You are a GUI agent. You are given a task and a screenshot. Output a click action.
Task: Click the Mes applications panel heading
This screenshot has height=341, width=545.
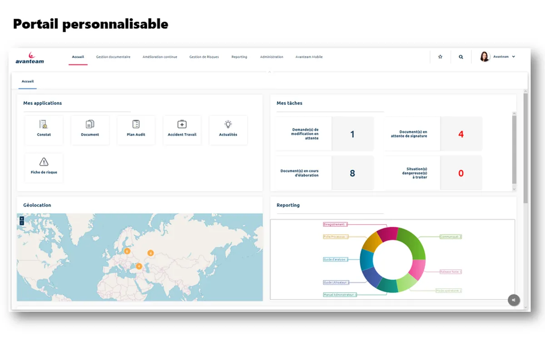click(x=43, y=103)
